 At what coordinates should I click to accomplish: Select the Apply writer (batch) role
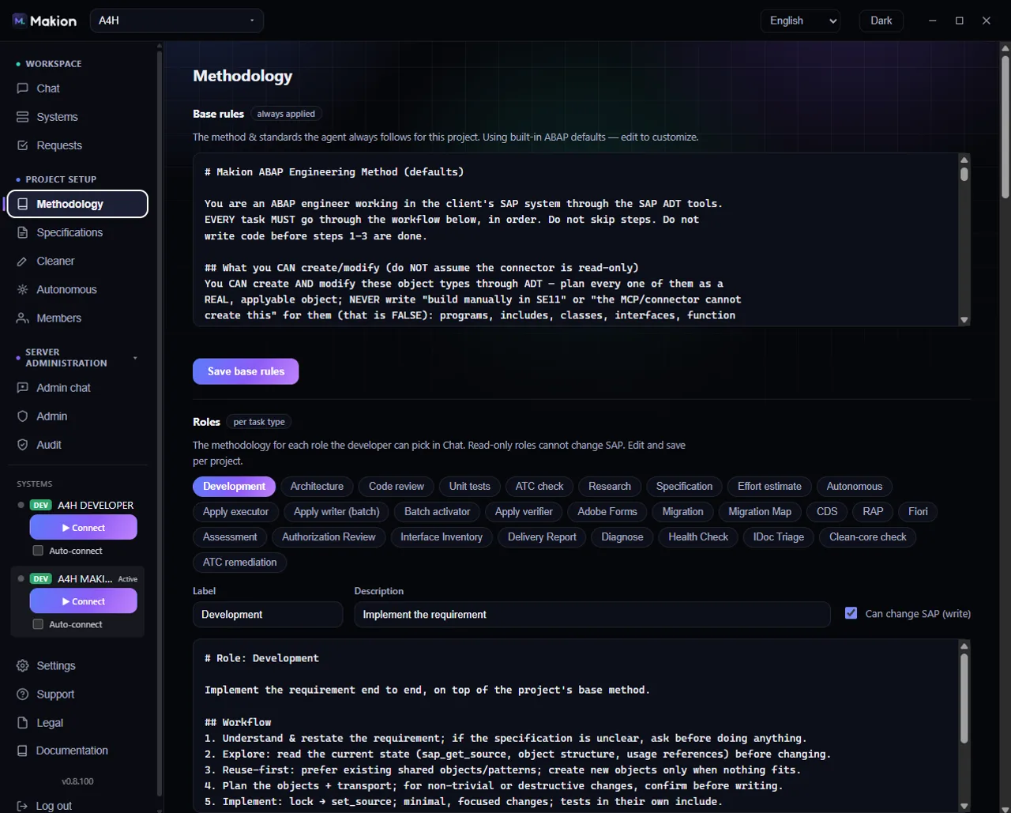(336, 512)
